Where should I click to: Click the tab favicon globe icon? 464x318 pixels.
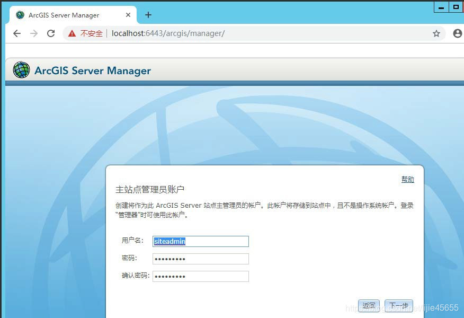pos(20,15)
